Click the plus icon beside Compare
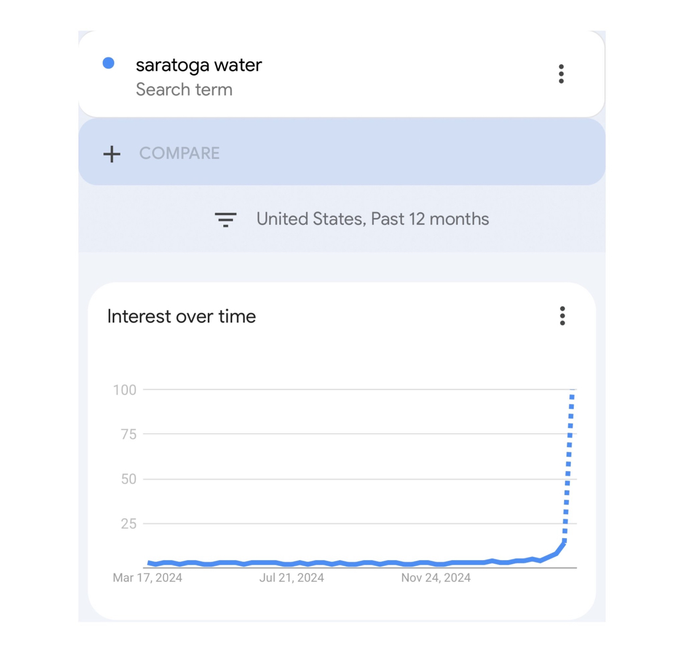Image resolution: width=685 pixels, height=659 pixels. [112, 153]
